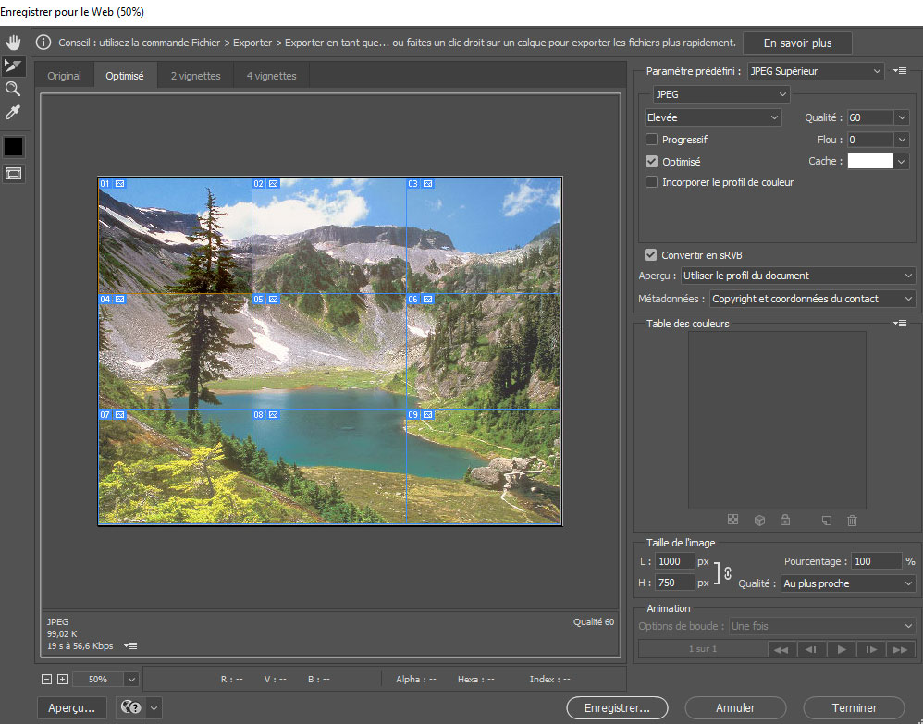923x724 pixels.
Task: Expand the Métadonnées dropdown
Action: click(x=811, y=299)
